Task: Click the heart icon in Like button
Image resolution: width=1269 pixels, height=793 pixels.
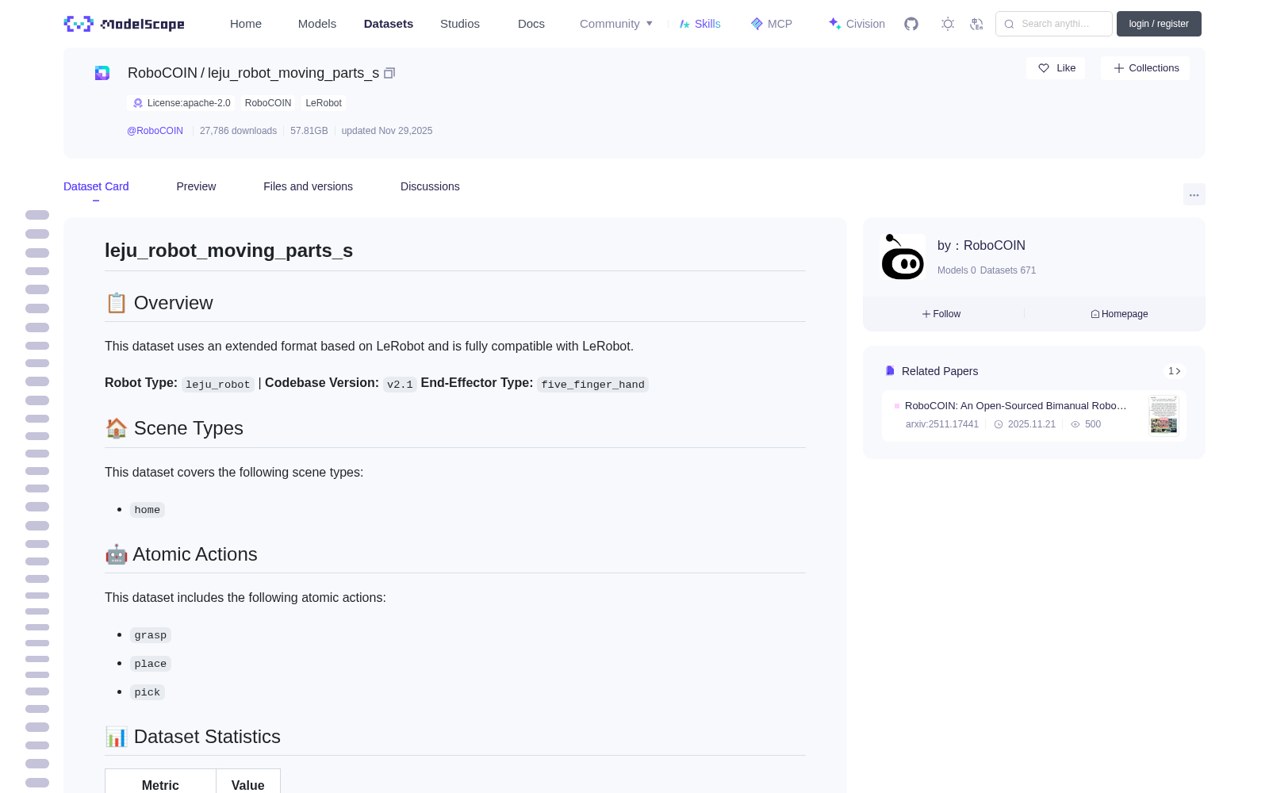Action: 1044,68
